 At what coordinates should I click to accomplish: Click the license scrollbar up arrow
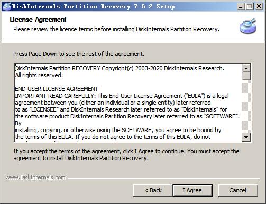pos(246,68)
